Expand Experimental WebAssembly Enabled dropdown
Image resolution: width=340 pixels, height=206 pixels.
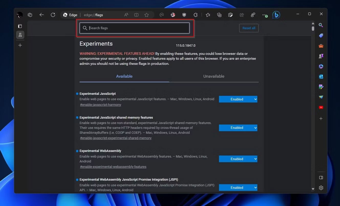click(x=238, y=159)
